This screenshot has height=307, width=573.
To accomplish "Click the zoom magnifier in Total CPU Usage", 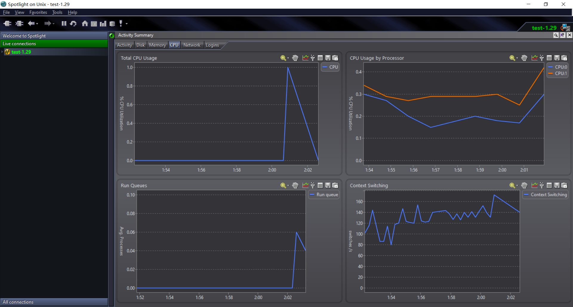I will click(283, 58).
